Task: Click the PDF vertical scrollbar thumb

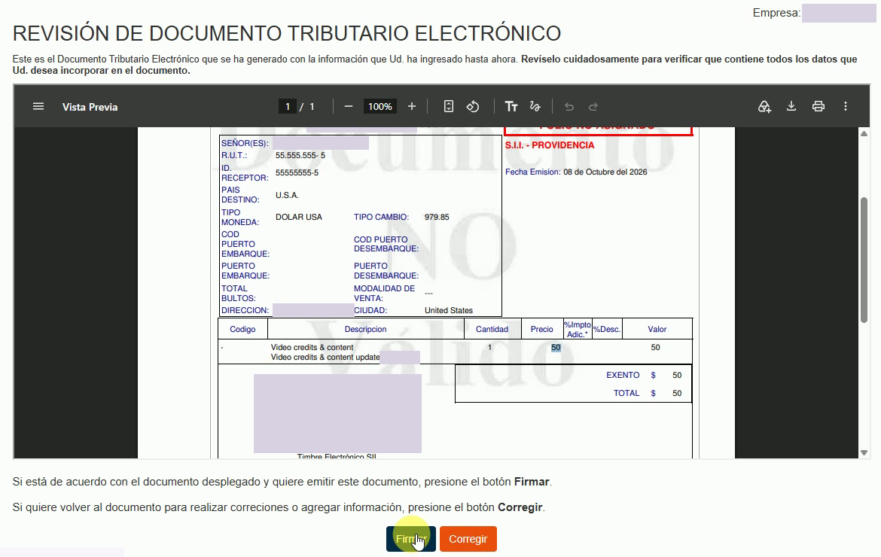Action: click(x=864, y=260)
